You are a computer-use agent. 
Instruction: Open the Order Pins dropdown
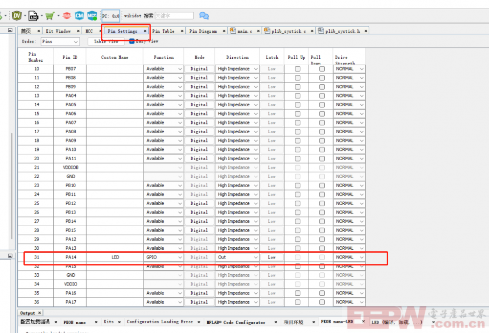[60, 42]
